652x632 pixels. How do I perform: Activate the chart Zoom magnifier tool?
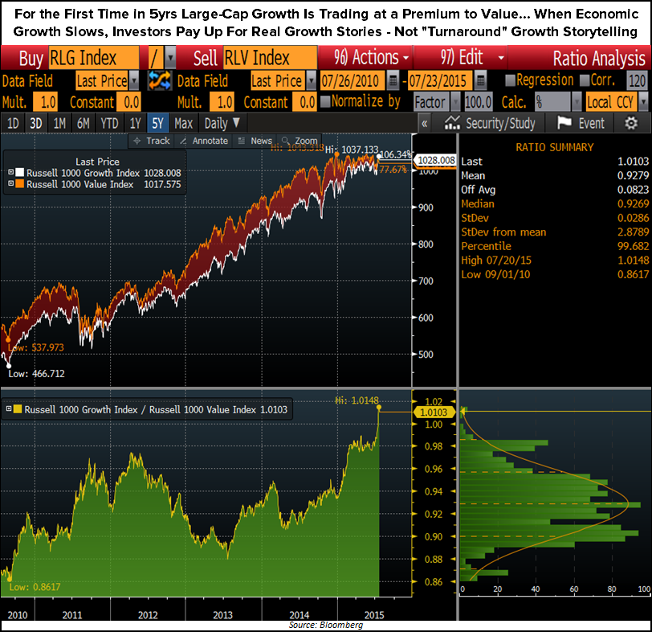pos(299,141)
